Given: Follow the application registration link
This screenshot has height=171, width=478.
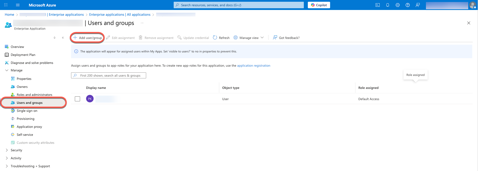Looking at the screenshot, I should click(254, 66).
